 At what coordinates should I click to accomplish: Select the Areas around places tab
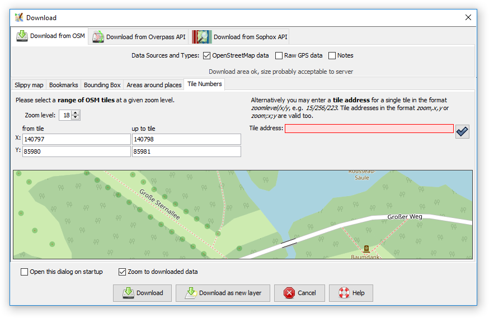coord(154,85)
